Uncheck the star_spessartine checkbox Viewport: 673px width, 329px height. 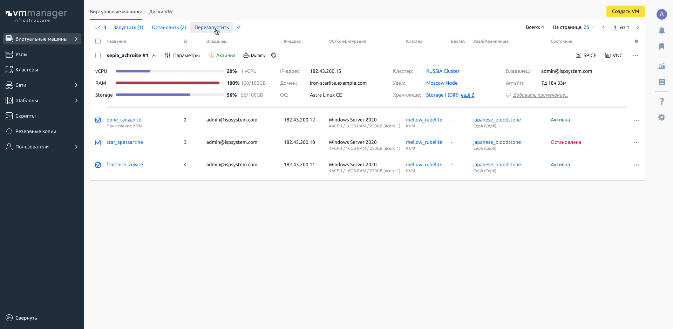98,142
